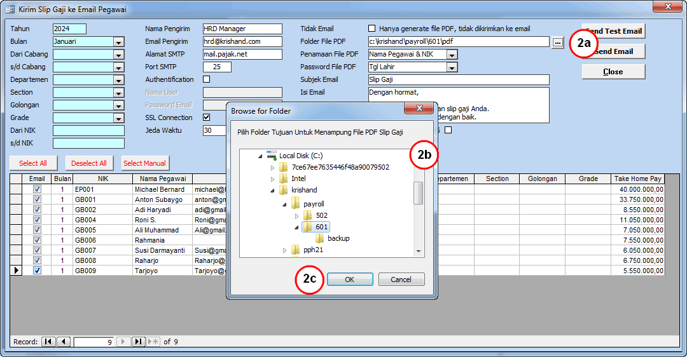
Task: Collapse the krishand folder node
Action: 272,191
